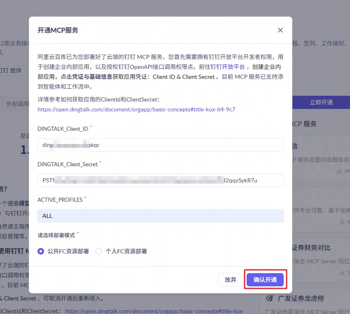The height and width of the screenshot is (314, 350).
Task: Open the 钉钉开放平台 link
Action: click(227, 67)
